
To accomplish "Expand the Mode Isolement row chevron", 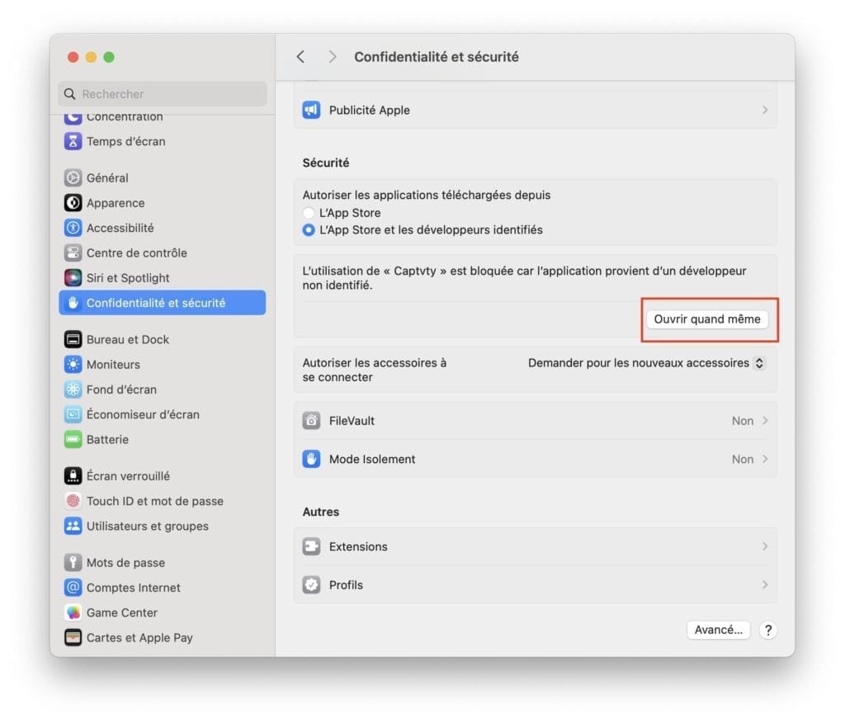I will [x=767, y=459].
